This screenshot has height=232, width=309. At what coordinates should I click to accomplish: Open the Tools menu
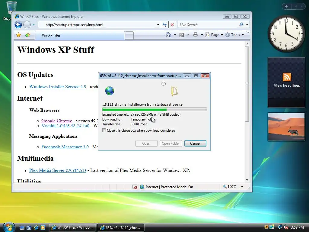click(x=235, y=35)
